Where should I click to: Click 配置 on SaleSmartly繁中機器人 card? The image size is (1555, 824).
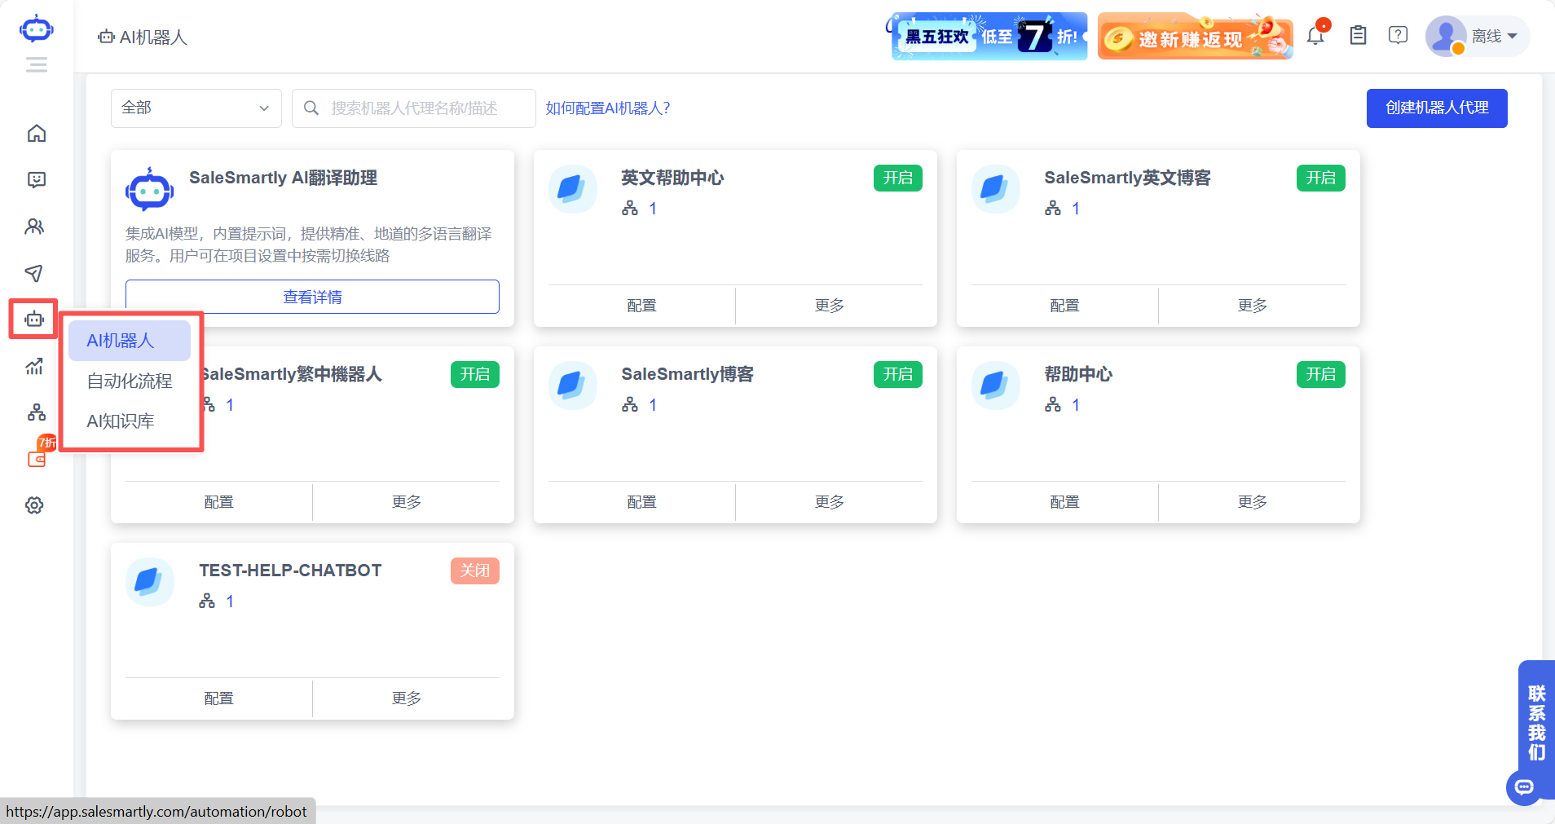[218, 502]
